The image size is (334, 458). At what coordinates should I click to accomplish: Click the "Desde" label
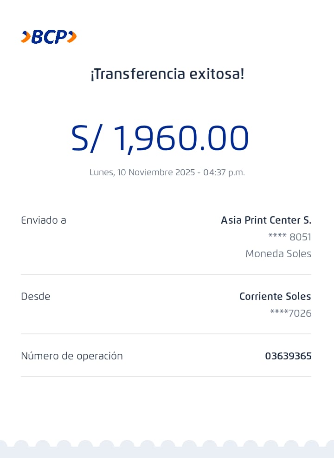(36, 296)
